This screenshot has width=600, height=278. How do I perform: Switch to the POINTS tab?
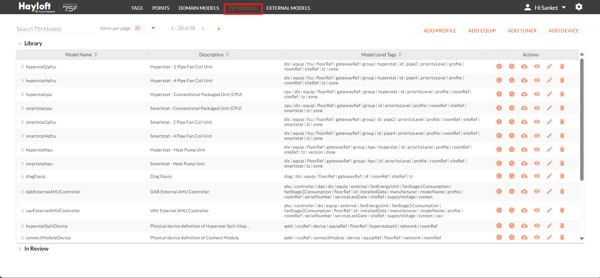(161, 8)
